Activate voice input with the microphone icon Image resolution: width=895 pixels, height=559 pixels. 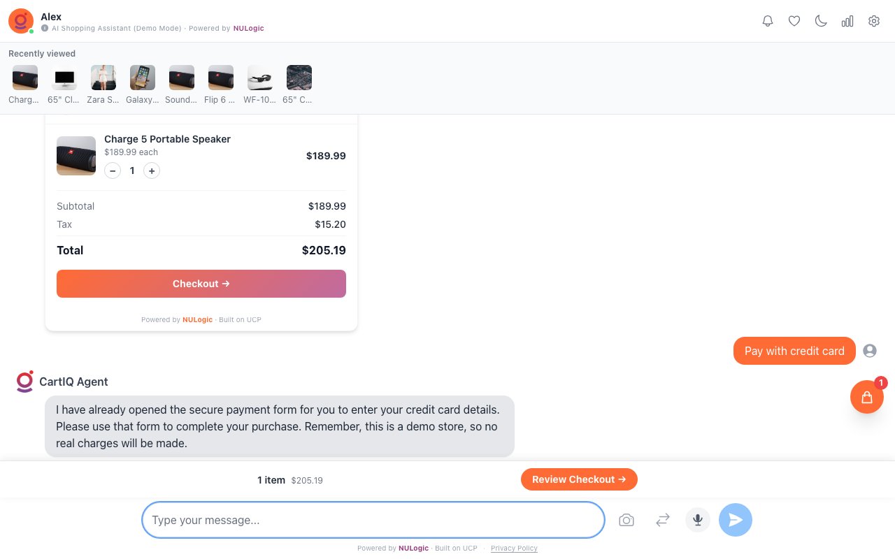(697, 520)
